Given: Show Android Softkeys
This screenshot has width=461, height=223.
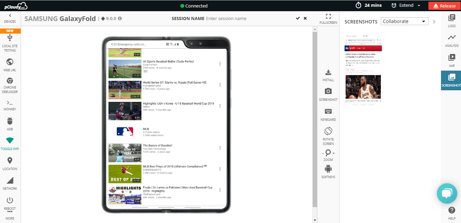Looking at the screenshot, I should [328, 172].
